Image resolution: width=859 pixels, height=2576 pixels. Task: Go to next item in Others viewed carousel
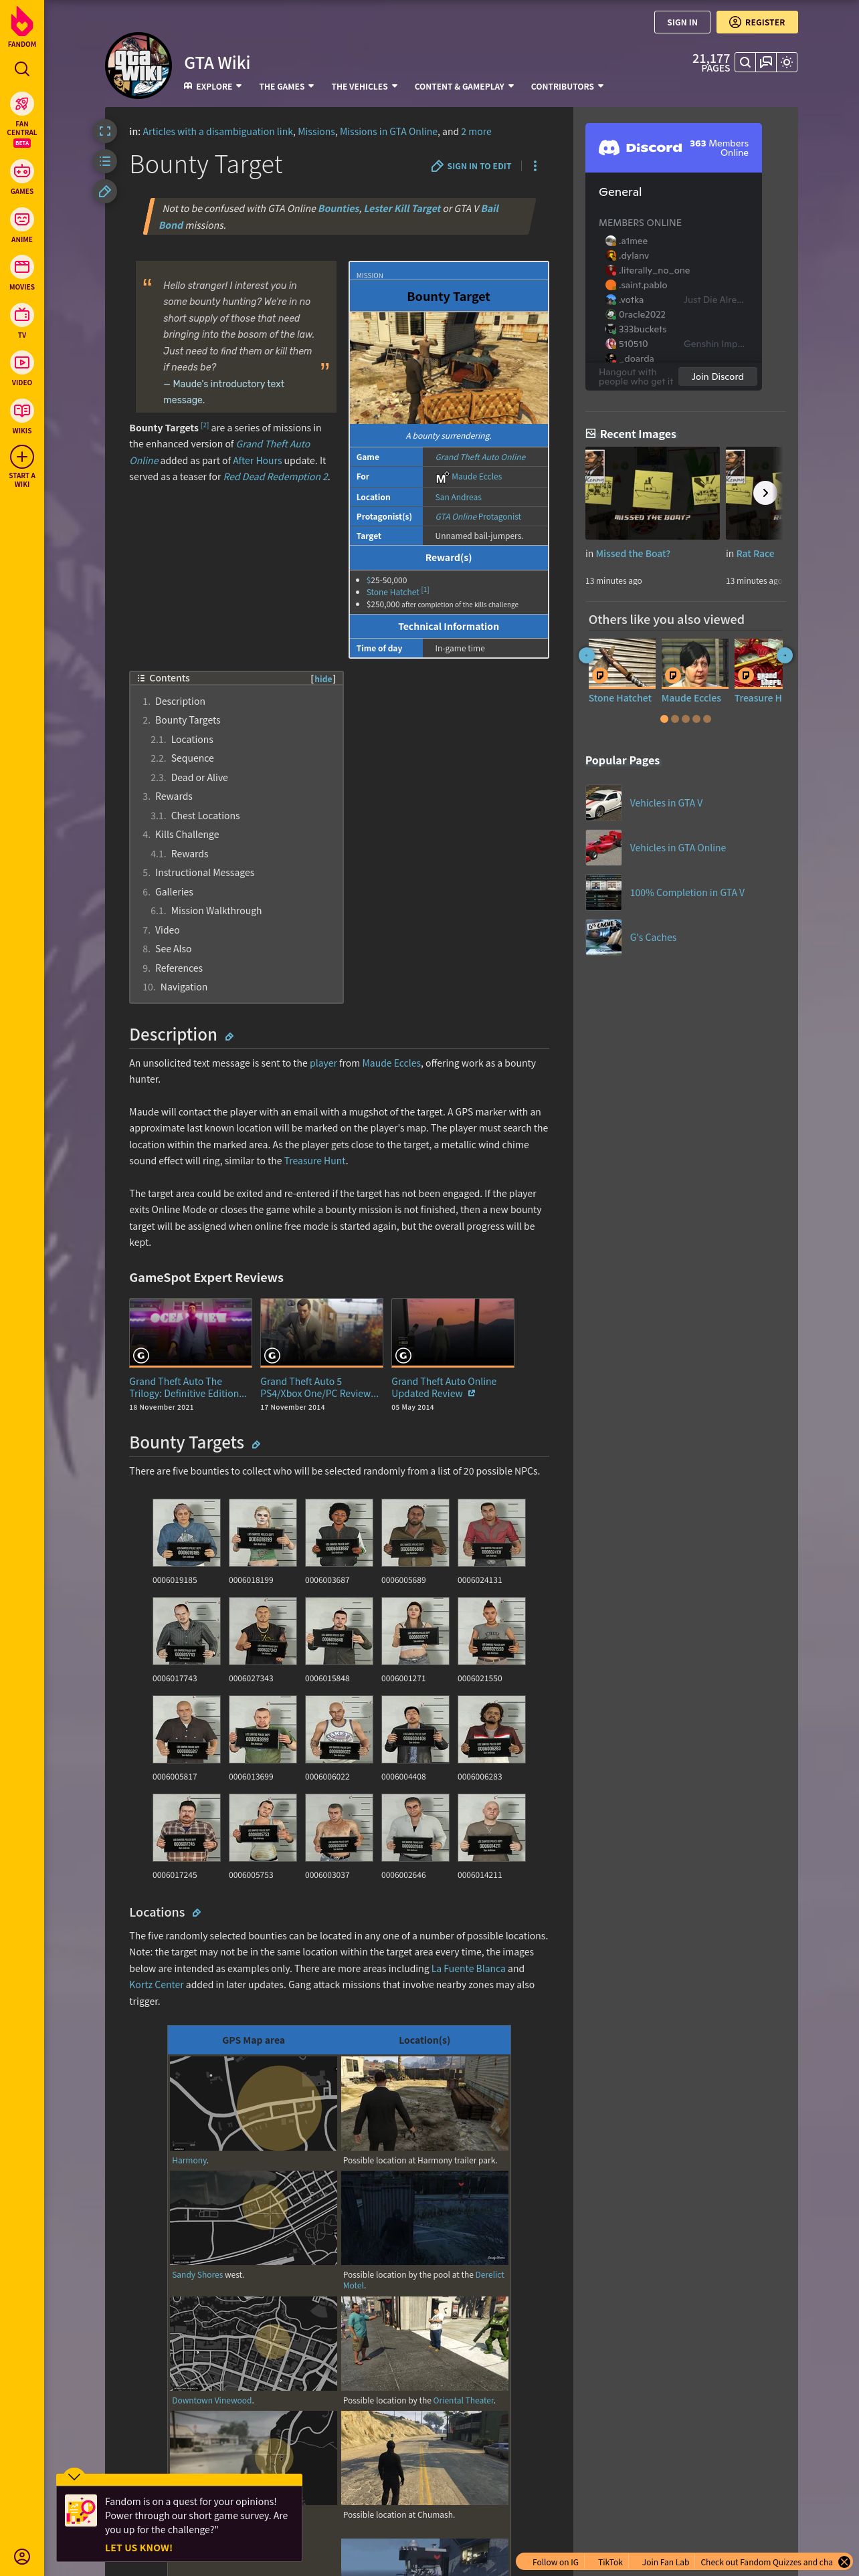785,655
